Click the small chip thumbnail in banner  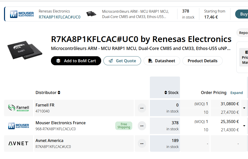[x=91, y=14]
